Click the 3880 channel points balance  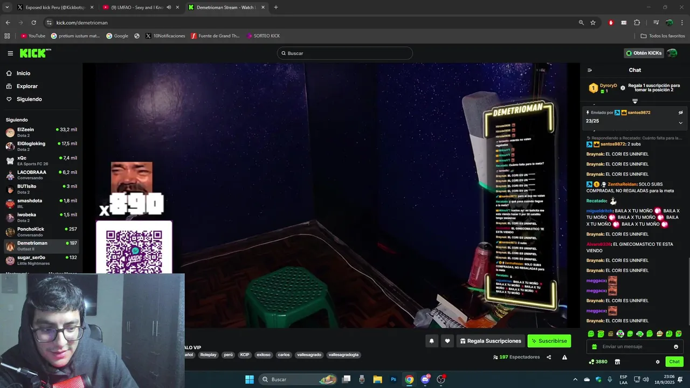(x=598, y=362)
